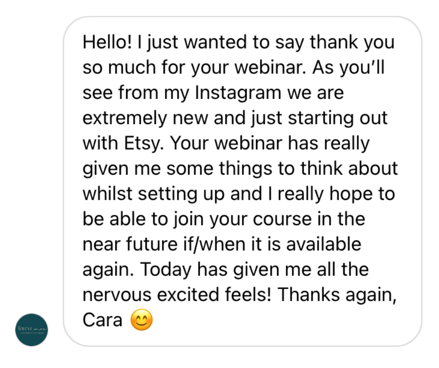Click the word "starting" in the message
The height and width of the screenshot is (368, 439).
tap(321, 118)
